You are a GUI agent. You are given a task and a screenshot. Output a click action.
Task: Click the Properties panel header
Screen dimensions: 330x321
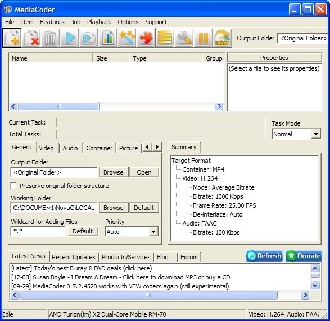[274, 58]
